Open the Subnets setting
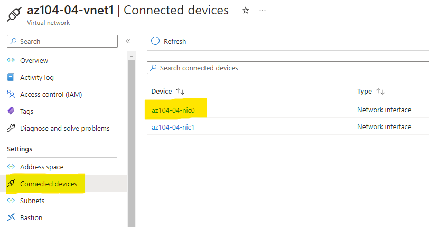 tap(32, 201)
